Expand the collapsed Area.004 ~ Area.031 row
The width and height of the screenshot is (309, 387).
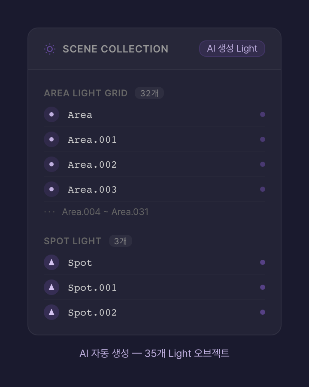[x=105, y=212]
